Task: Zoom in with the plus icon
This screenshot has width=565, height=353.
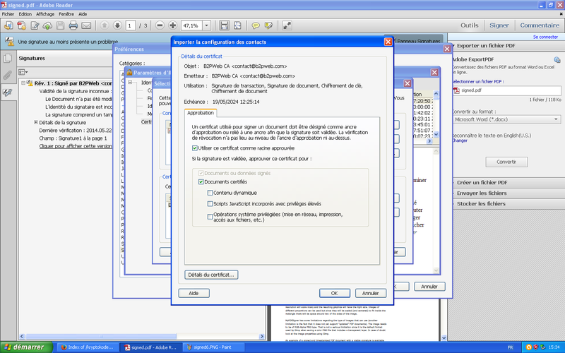Action: coord(172,25)
